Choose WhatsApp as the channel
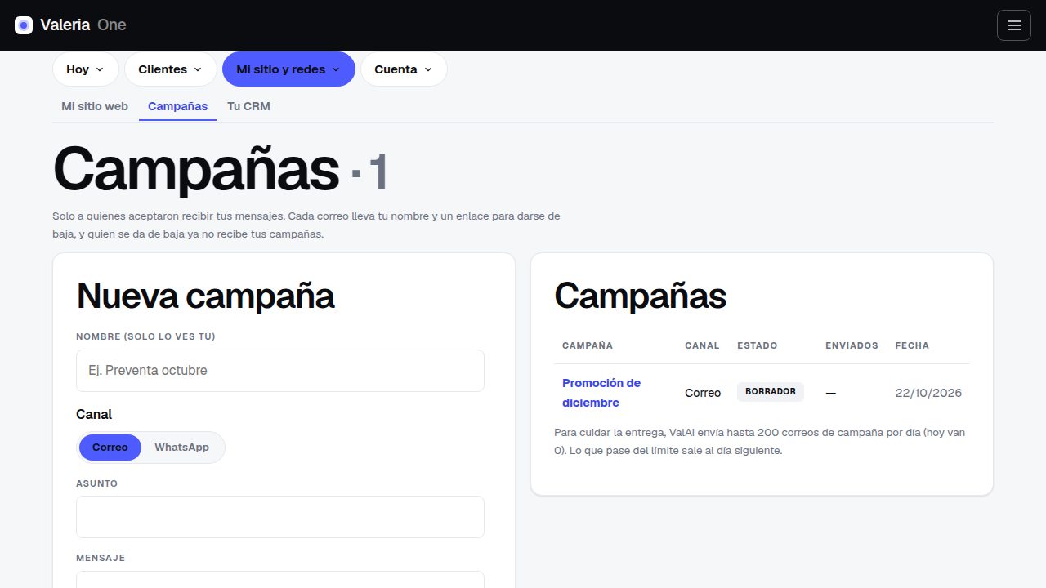This screenshot has width=1046, height=588. point(181,448)
